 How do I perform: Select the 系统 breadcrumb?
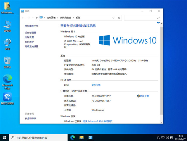click(x=78, y=18)
